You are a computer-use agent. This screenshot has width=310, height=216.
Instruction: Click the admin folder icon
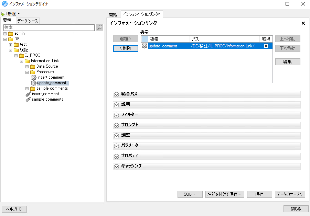11,34
